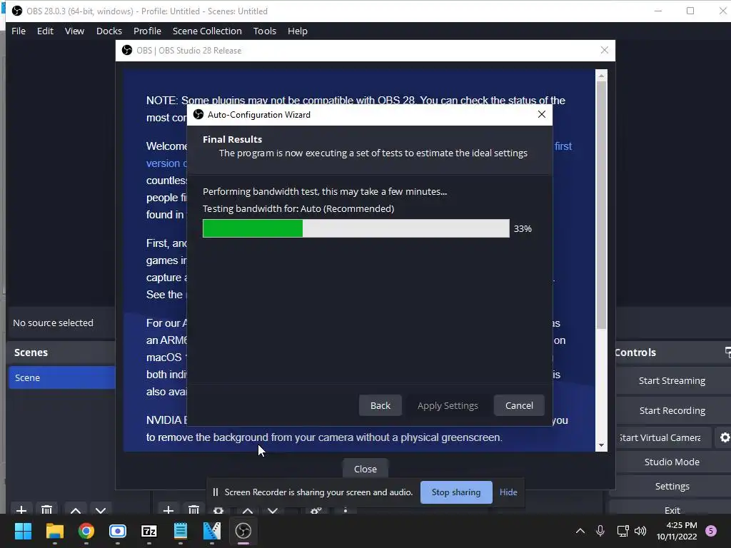Click Start Streaming in Controls
This screenshot has width=731, height=548.
tap(672, 381)
